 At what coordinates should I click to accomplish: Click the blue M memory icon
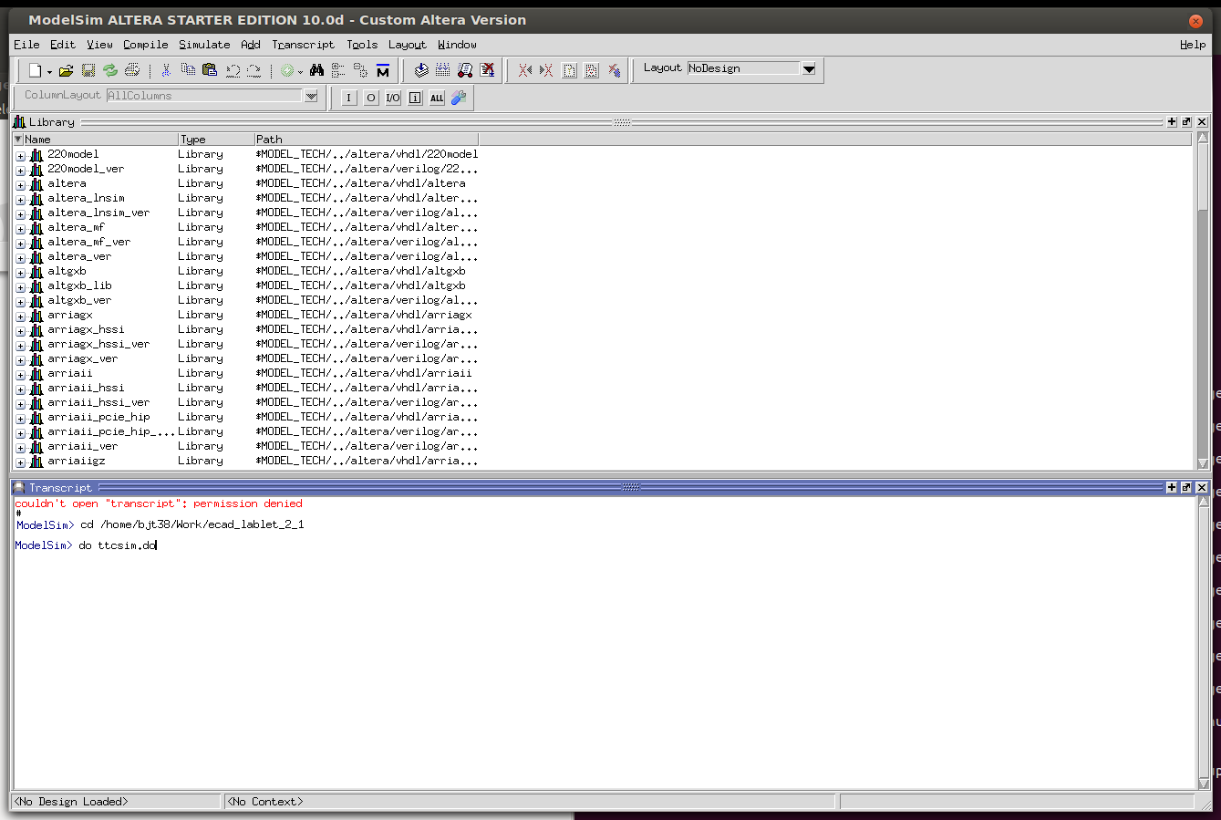(383, 70)
